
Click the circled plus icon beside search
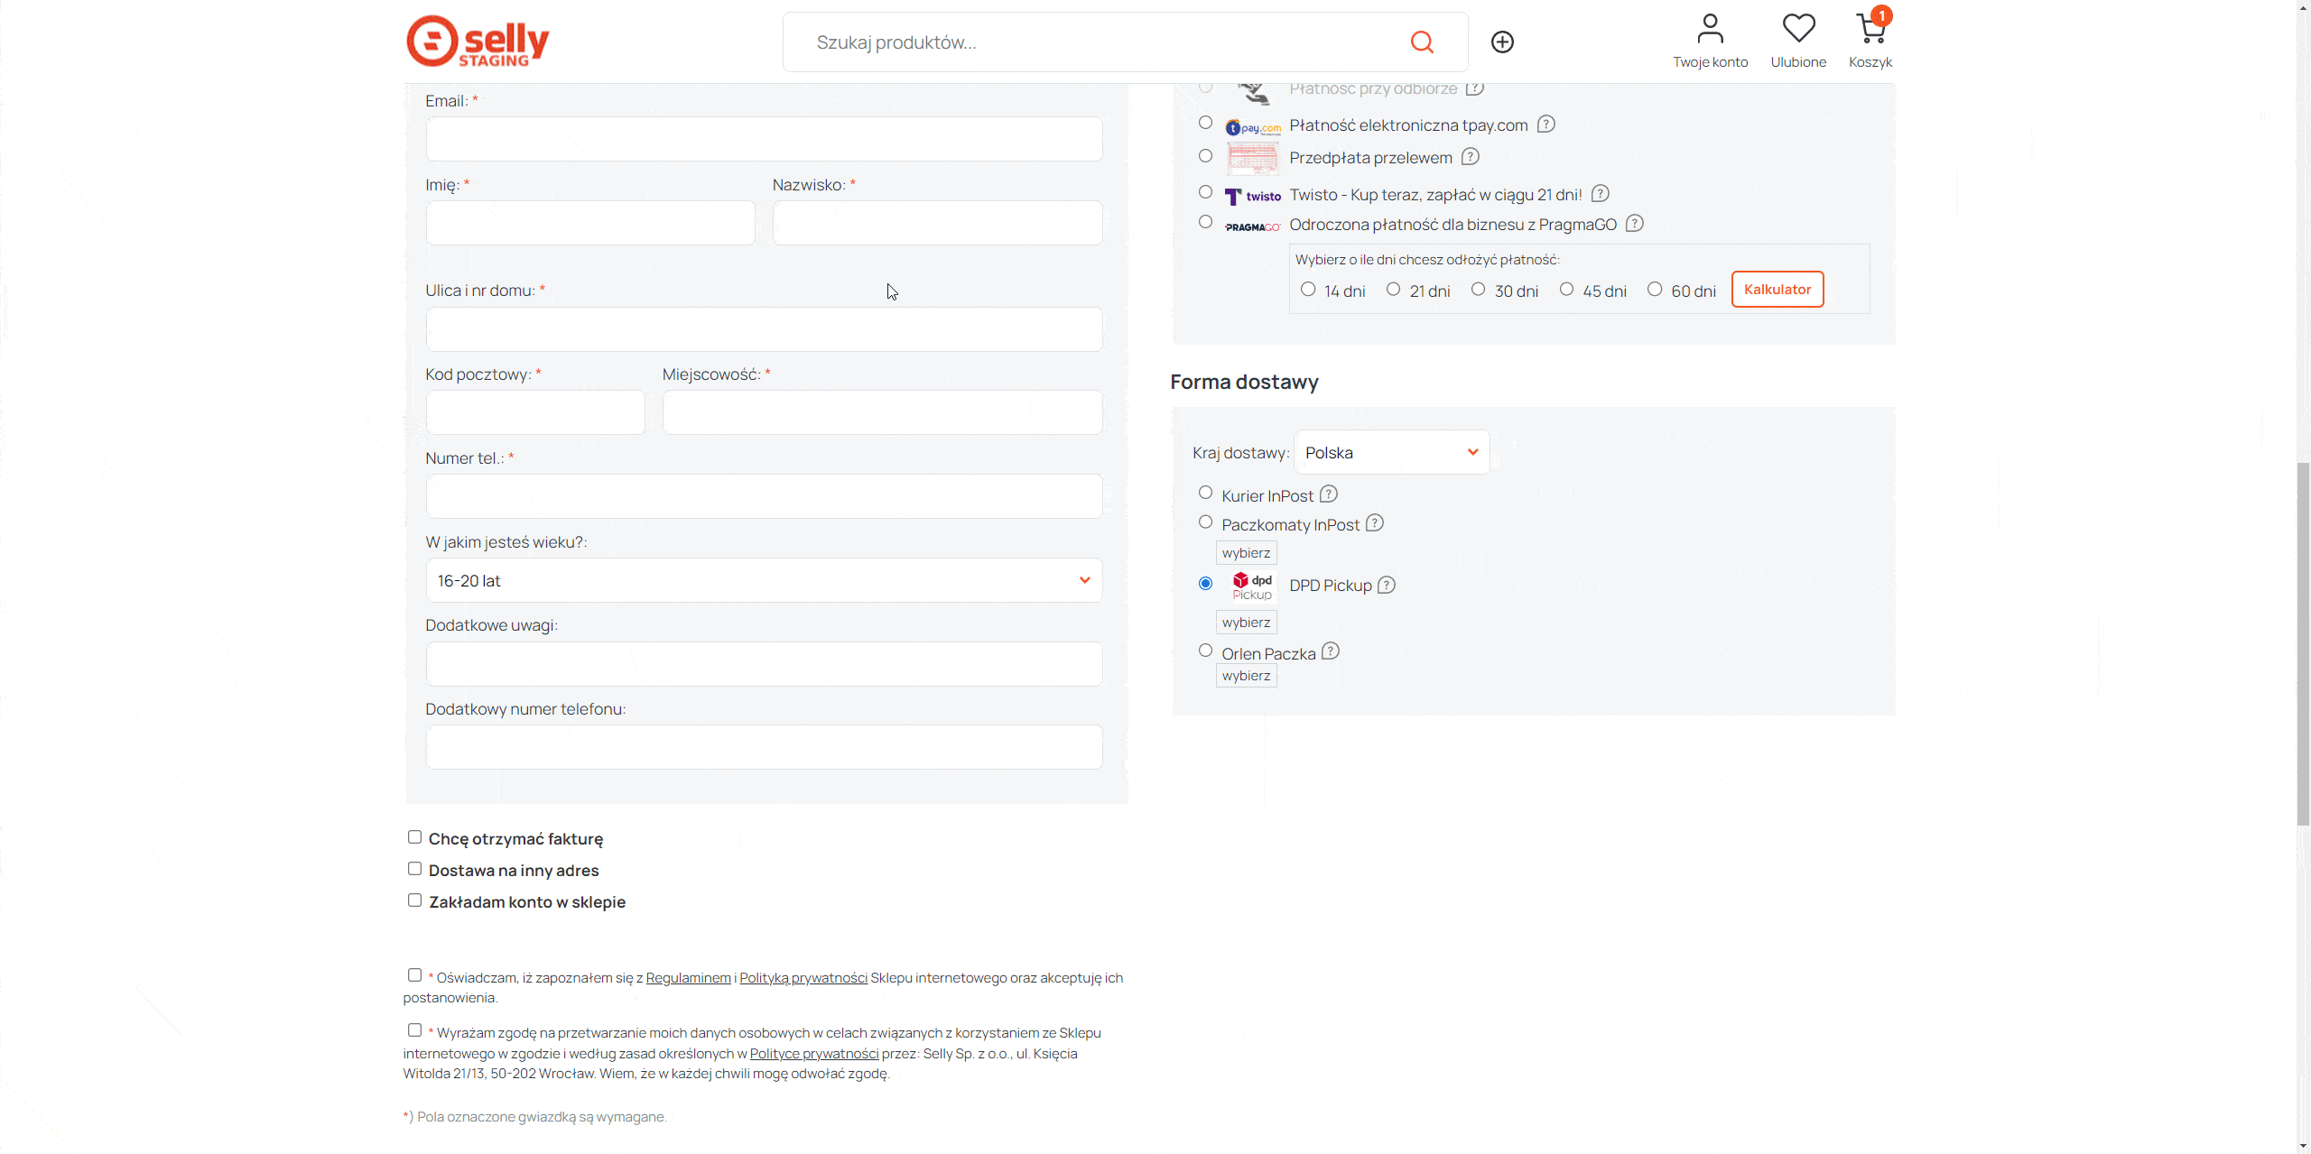(1502, 42)
